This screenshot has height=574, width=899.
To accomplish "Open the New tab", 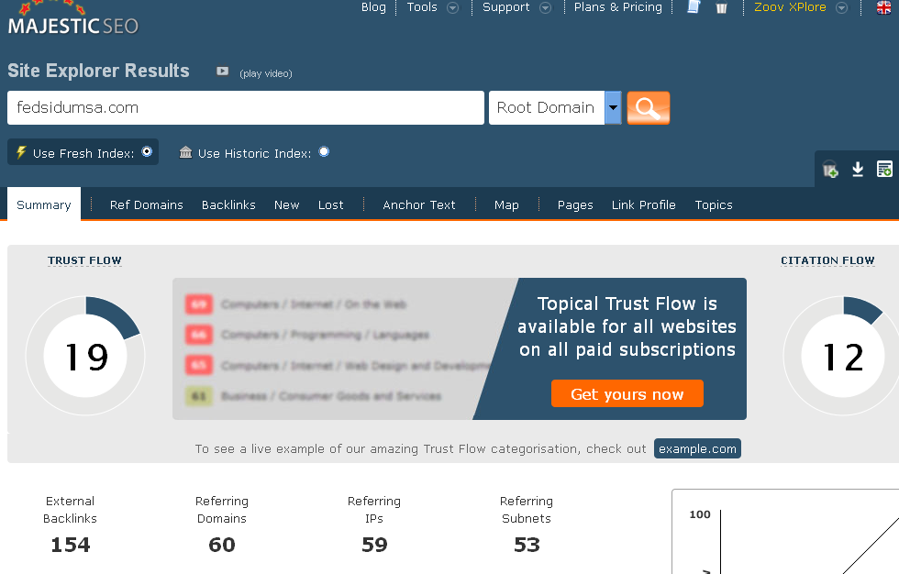I will coord(286,204).
